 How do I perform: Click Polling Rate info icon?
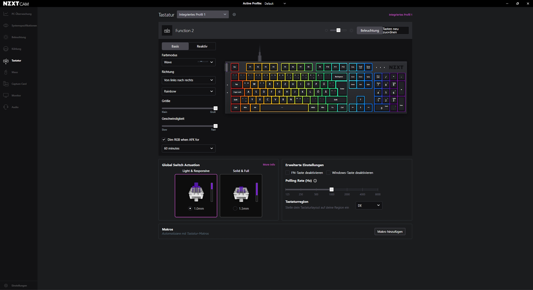tap(315, 181)
